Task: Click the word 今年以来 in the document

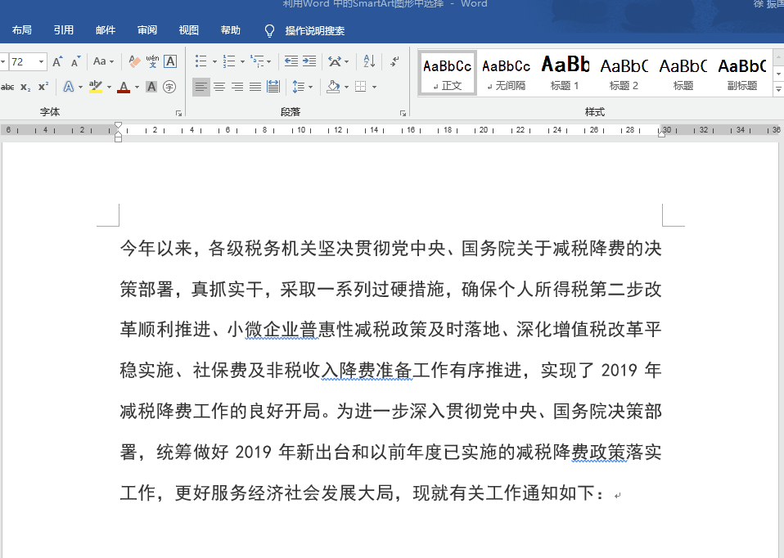Action: tap(156, 248)
